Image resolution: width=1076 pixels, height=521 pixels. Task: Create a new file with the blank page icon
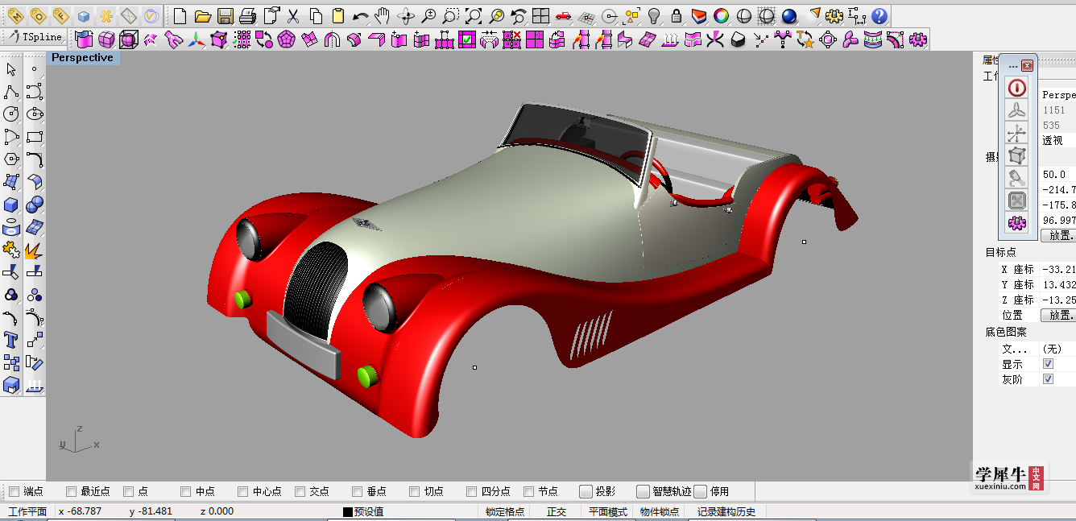click(x=180, y=15)
